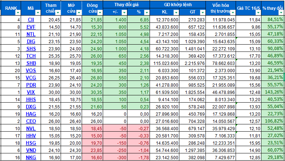Open the SHB stock ticker link

click(31, 63)
